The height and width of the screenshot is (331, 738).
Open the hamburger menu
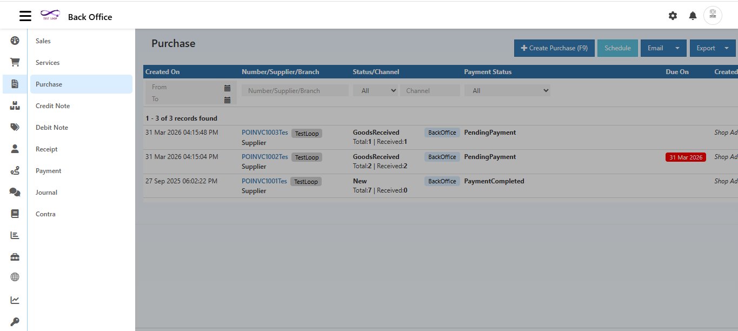[x=25, y=16]
